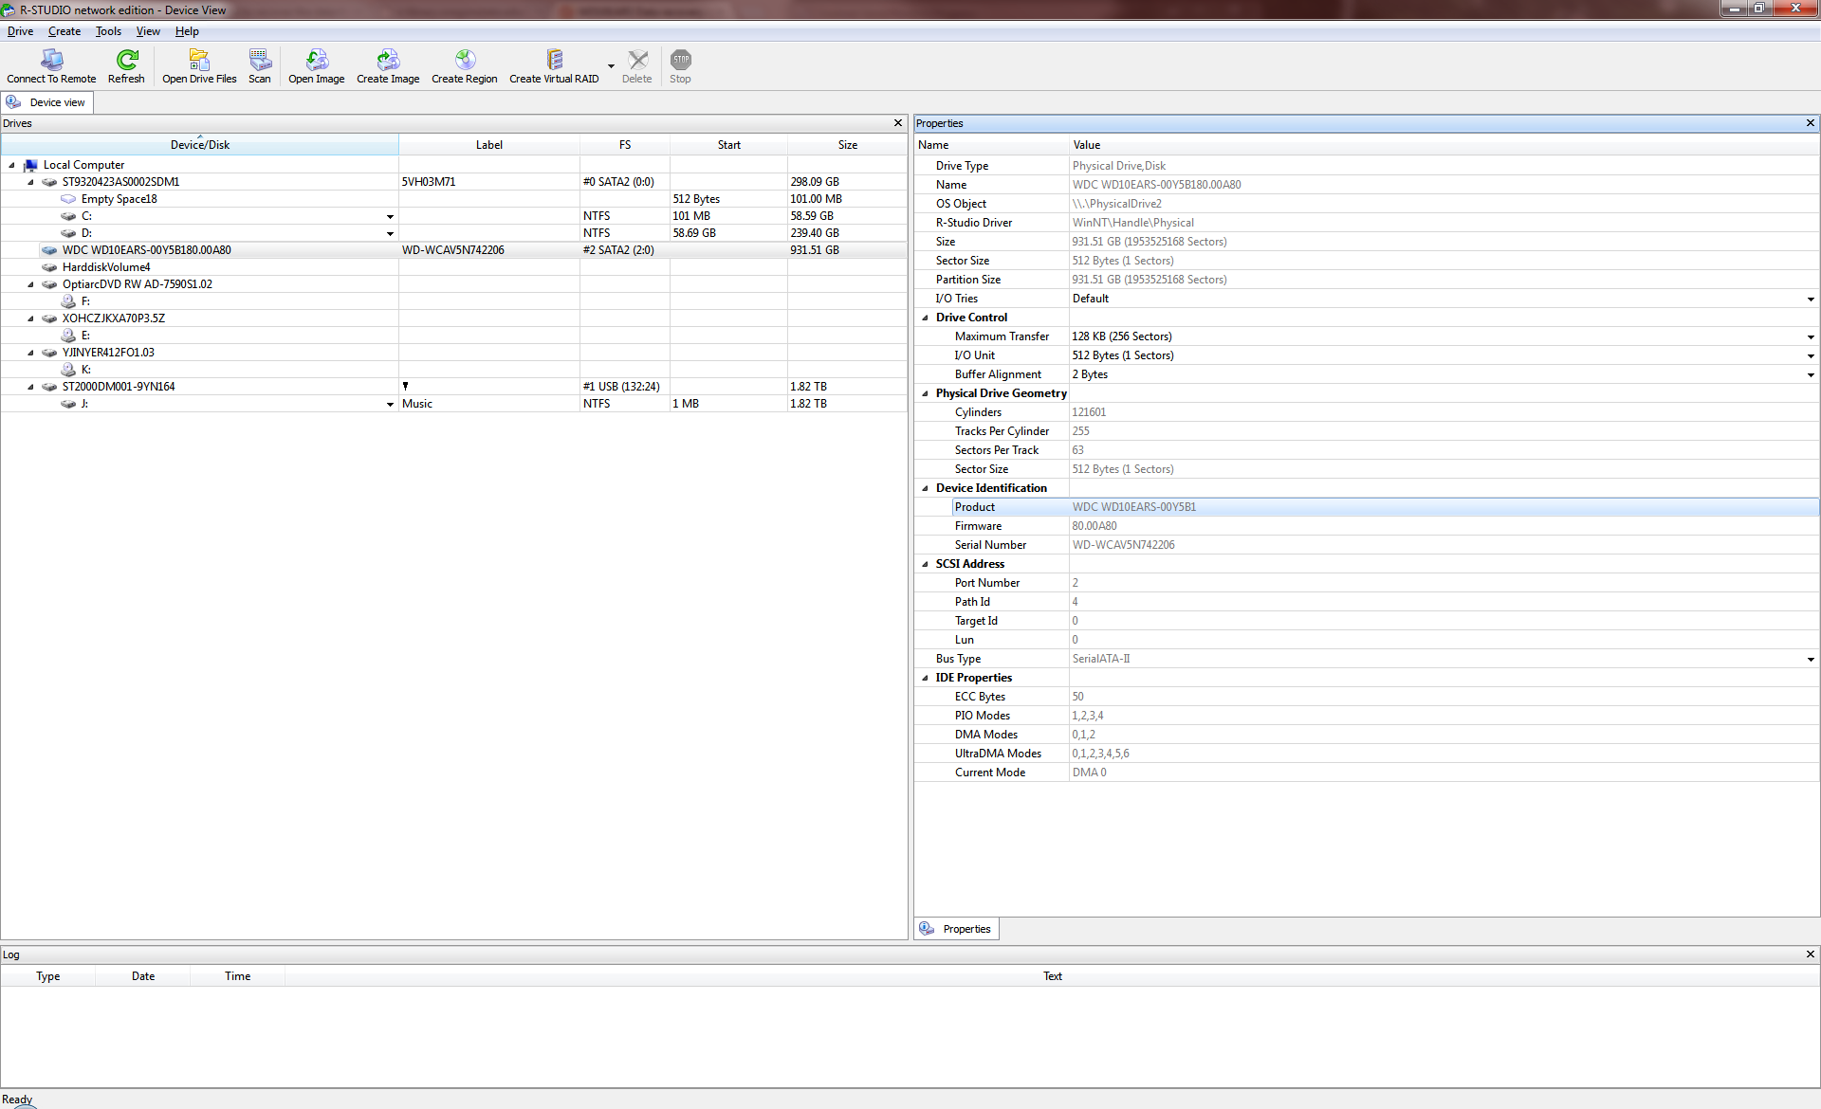Click the Delete toolbar icon

click(637, 60)
